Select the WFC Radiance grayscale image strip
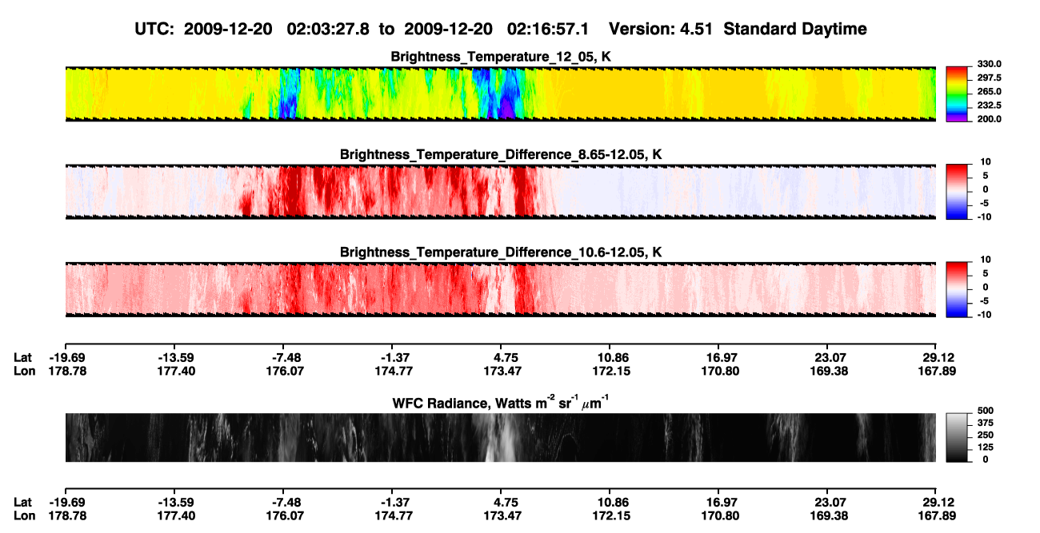This screenshot has width=1040, height=533. point(500,437)
